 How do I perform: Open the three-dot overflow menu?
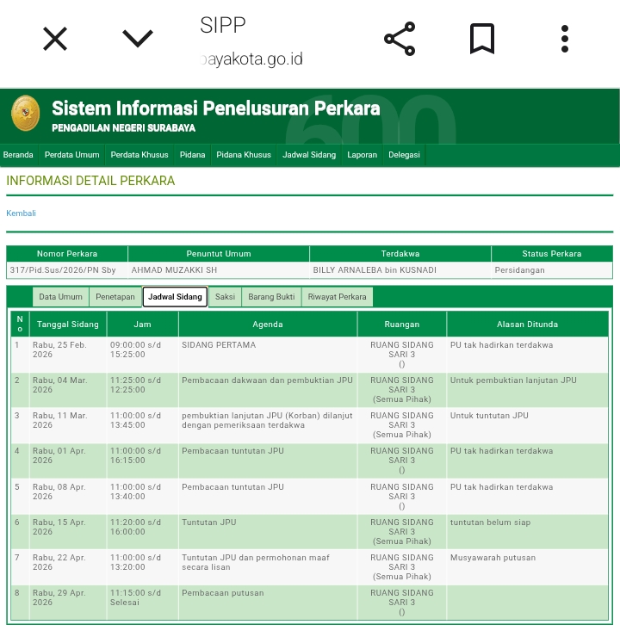(565, 40)
